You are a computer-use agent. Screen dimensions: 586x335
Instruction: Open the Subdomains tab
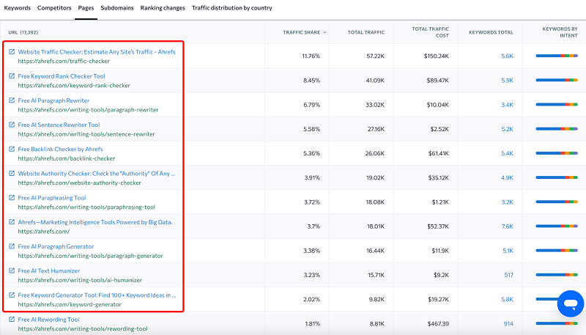click(117, 8)
